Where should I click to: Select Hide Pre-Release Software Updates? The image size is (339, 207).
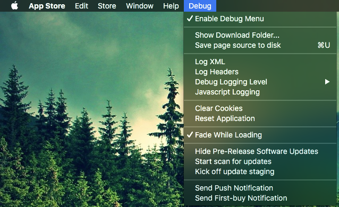tap(260, 151)
